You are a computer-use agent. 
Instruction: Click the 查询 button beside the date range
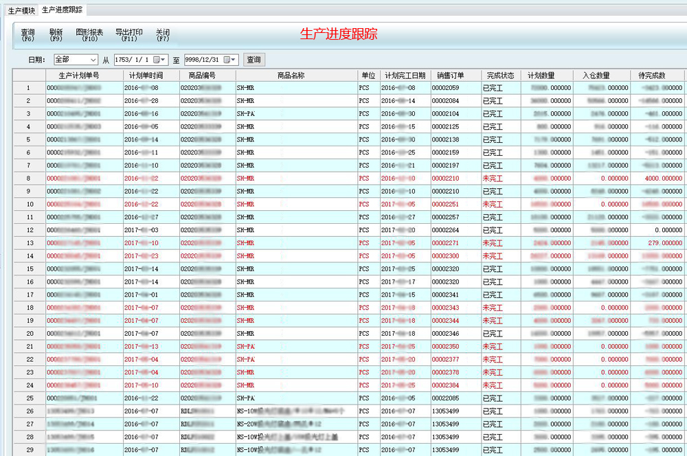tap(254, 60)
